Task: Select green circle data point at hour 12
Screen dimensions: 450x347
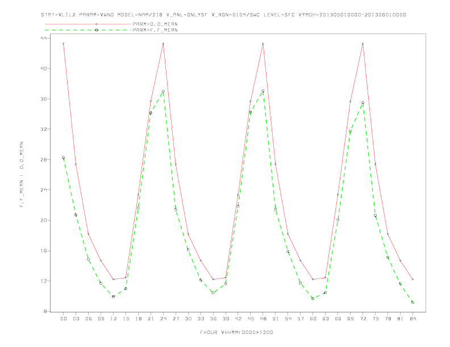Action: coord(114,297)
